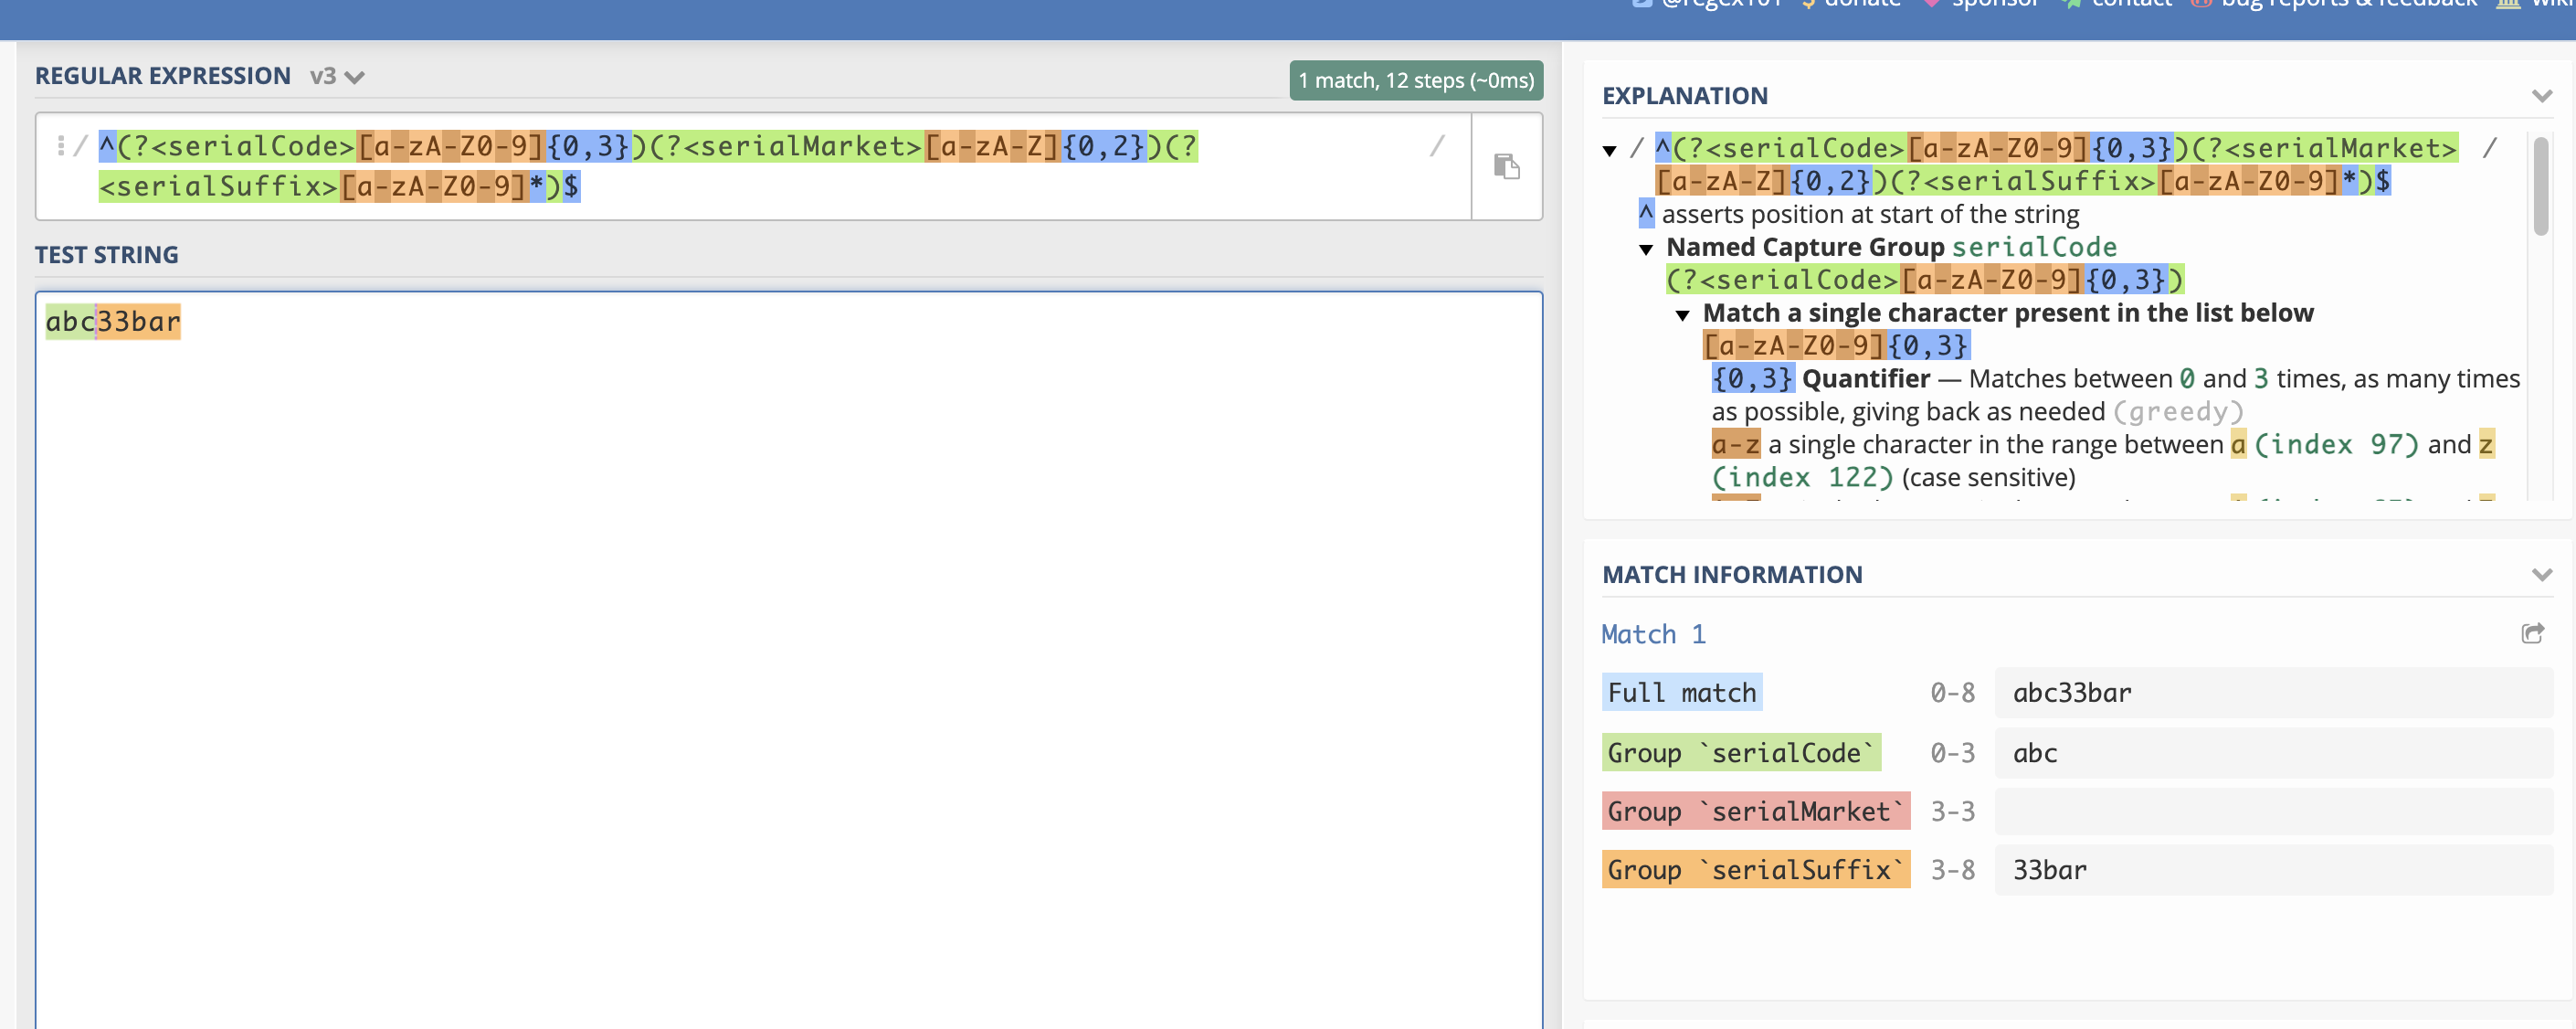Export matches with the Match 1 share icon
This screenshot has height=1029, width=2576.
2532,633
